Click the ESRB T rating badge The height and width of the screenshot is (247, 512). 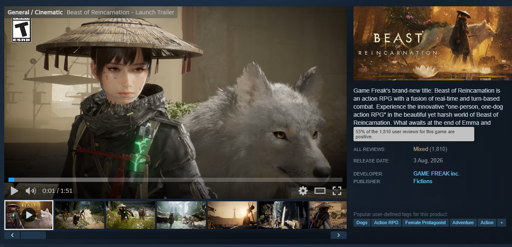21,30
